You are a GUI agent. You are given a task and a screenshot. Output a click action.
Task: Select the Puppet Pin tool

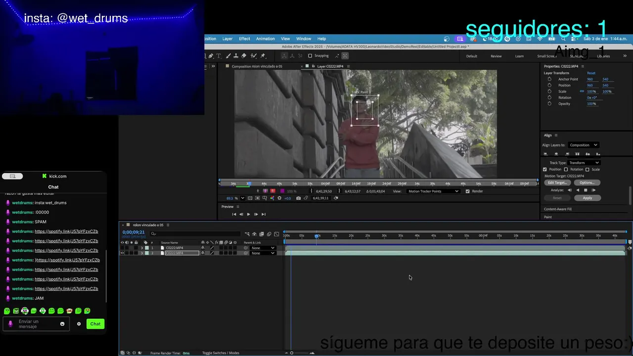(x=263, y=56)
